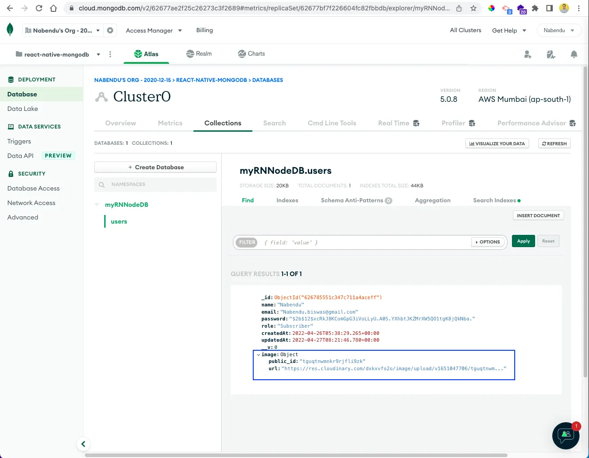The width and height of the screenshot is (589, 458).
Task: Open the Billing link
Action: pyautogui.click(x=204, y=30)
